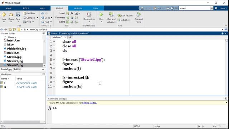Click the Save disk icon

point(18,14)
